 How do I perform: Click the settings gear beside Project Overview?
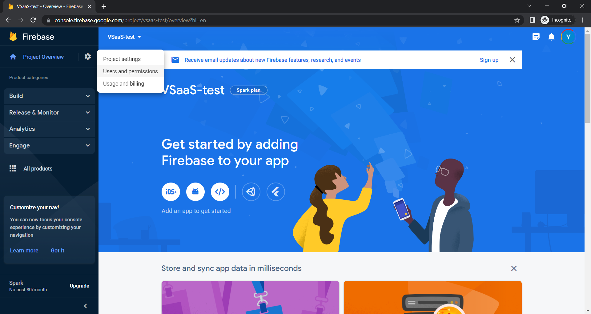coord(88,57)
